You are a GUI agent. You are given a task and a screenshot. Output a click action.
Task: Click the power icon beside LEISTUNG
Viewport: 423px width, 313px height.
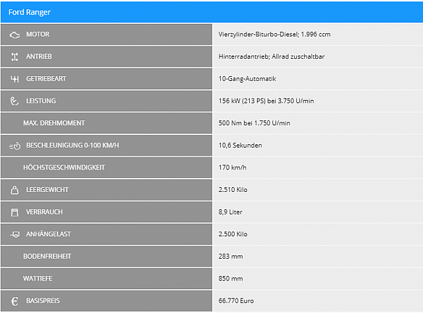pos(15,101)
